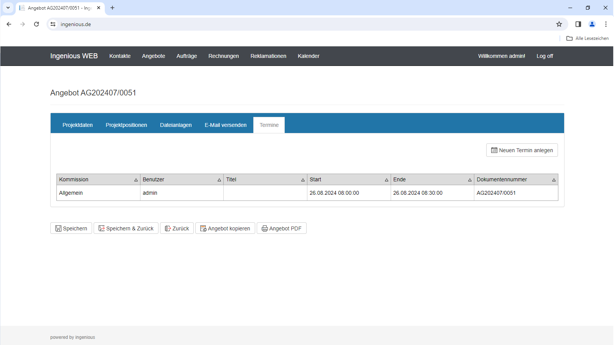
Task: Select the Allgemein cell in the table
Action: tap(98, 193)
